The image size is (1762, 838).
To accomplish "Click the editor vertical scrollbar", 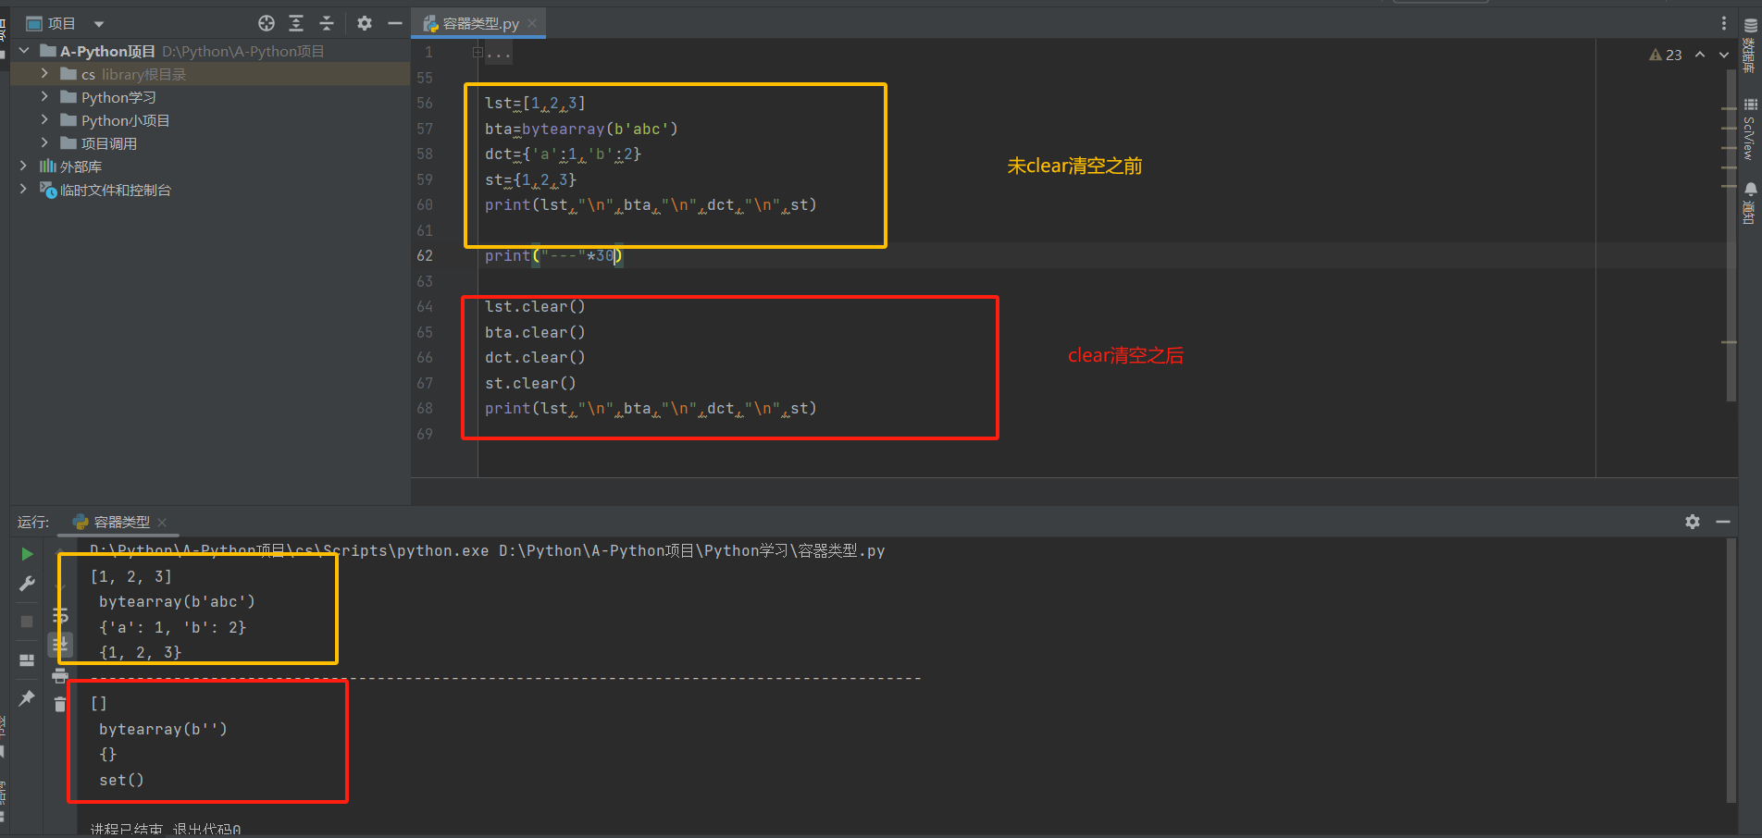I will (x=1731, y=231).
